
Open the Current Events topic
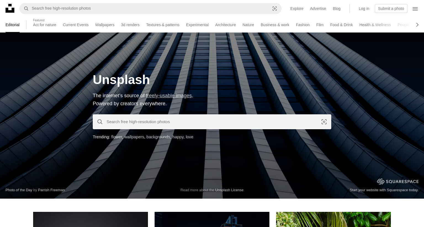pos(76,25)
